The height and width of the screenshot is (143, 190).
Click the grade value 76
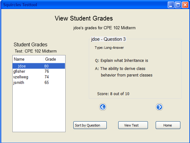point(47,71)
